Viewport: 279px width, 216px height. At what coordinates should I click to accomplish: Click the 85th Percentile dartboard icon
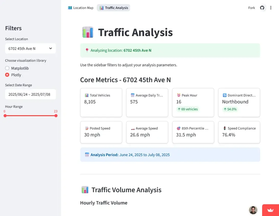point(179,128)
